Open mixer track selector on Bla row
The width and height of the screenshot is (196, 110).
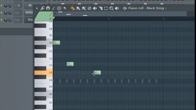click(18, 20)
